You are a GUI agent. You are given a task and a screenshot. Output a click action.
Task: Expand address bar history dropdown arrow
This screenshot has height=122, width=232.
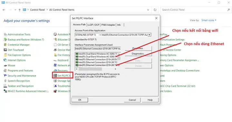coord(148,10)
